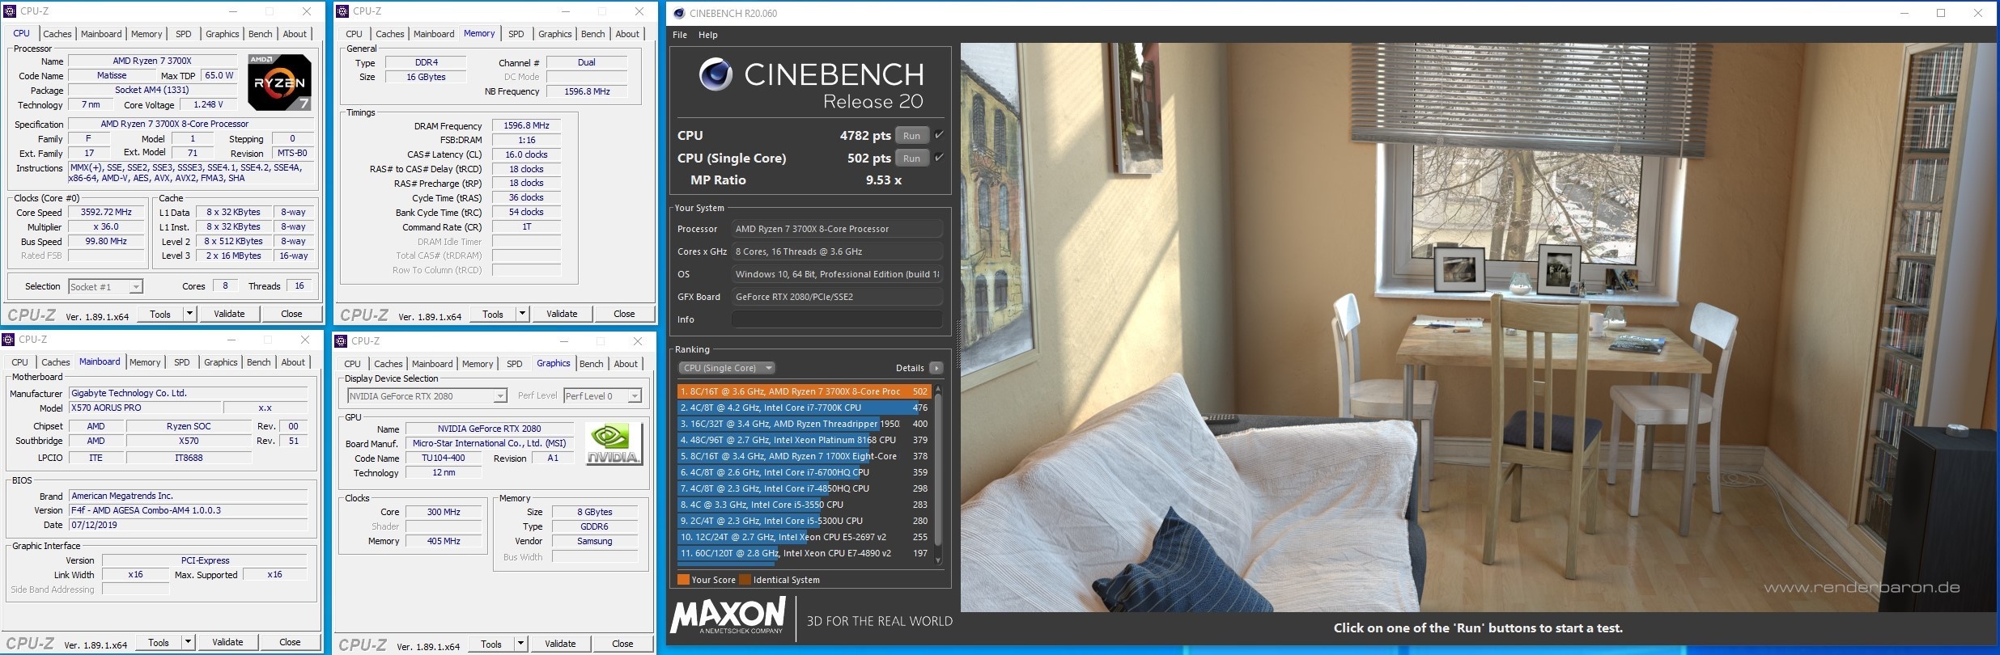Toggle the CPU (Single Core) test checkbox
The image size is (2000, 655).
pyautogui.click(x=939, y=158)
